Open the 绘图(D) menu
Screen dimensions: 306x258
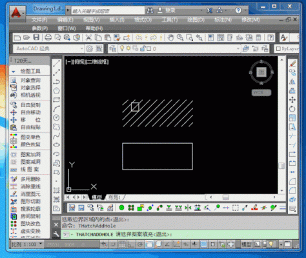pyautogui.click(x=196, y=20)
